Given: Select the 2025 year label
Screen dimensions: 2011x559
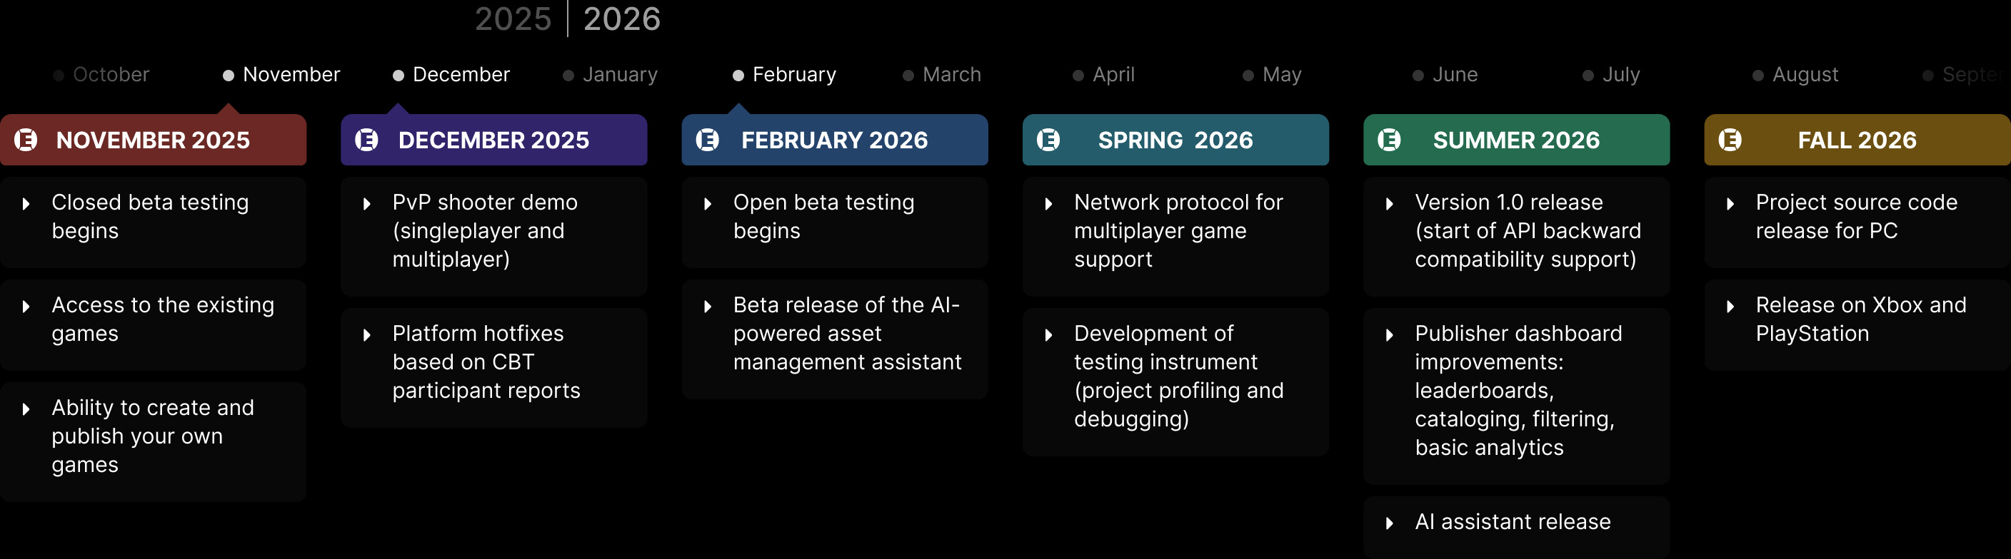Looking at the screenshot, I should (513, 19).
